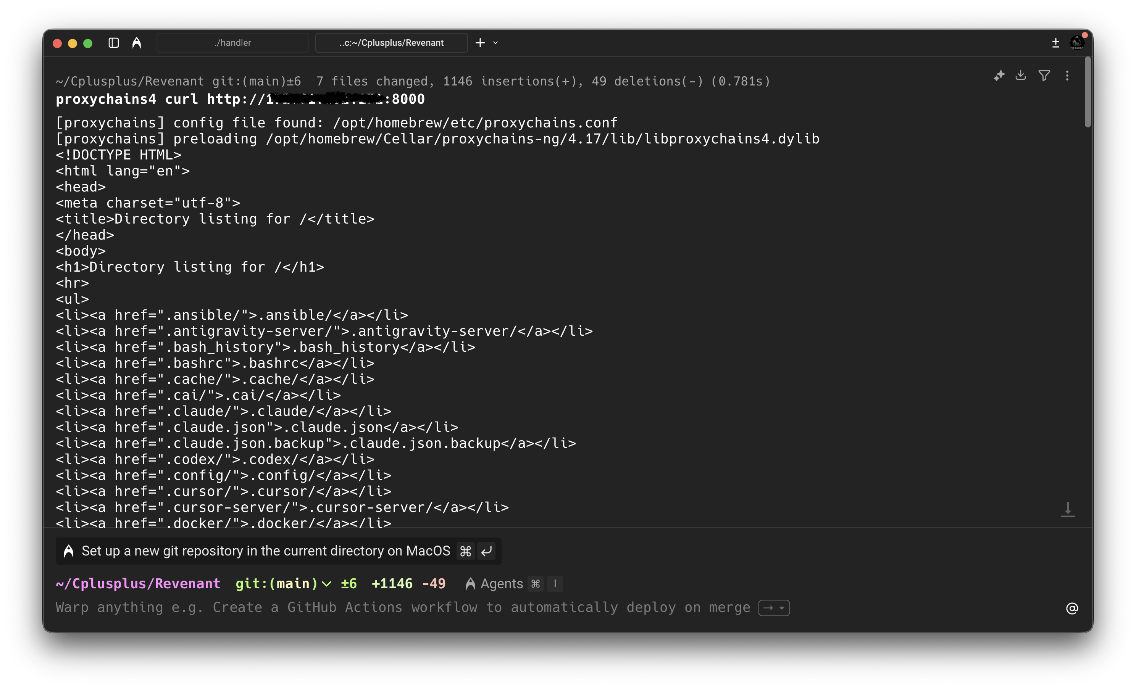Viewport: 1136px width, 689px height.
Task: Open the AI actions sparkle icon on the output block
Action: [999, 75]
